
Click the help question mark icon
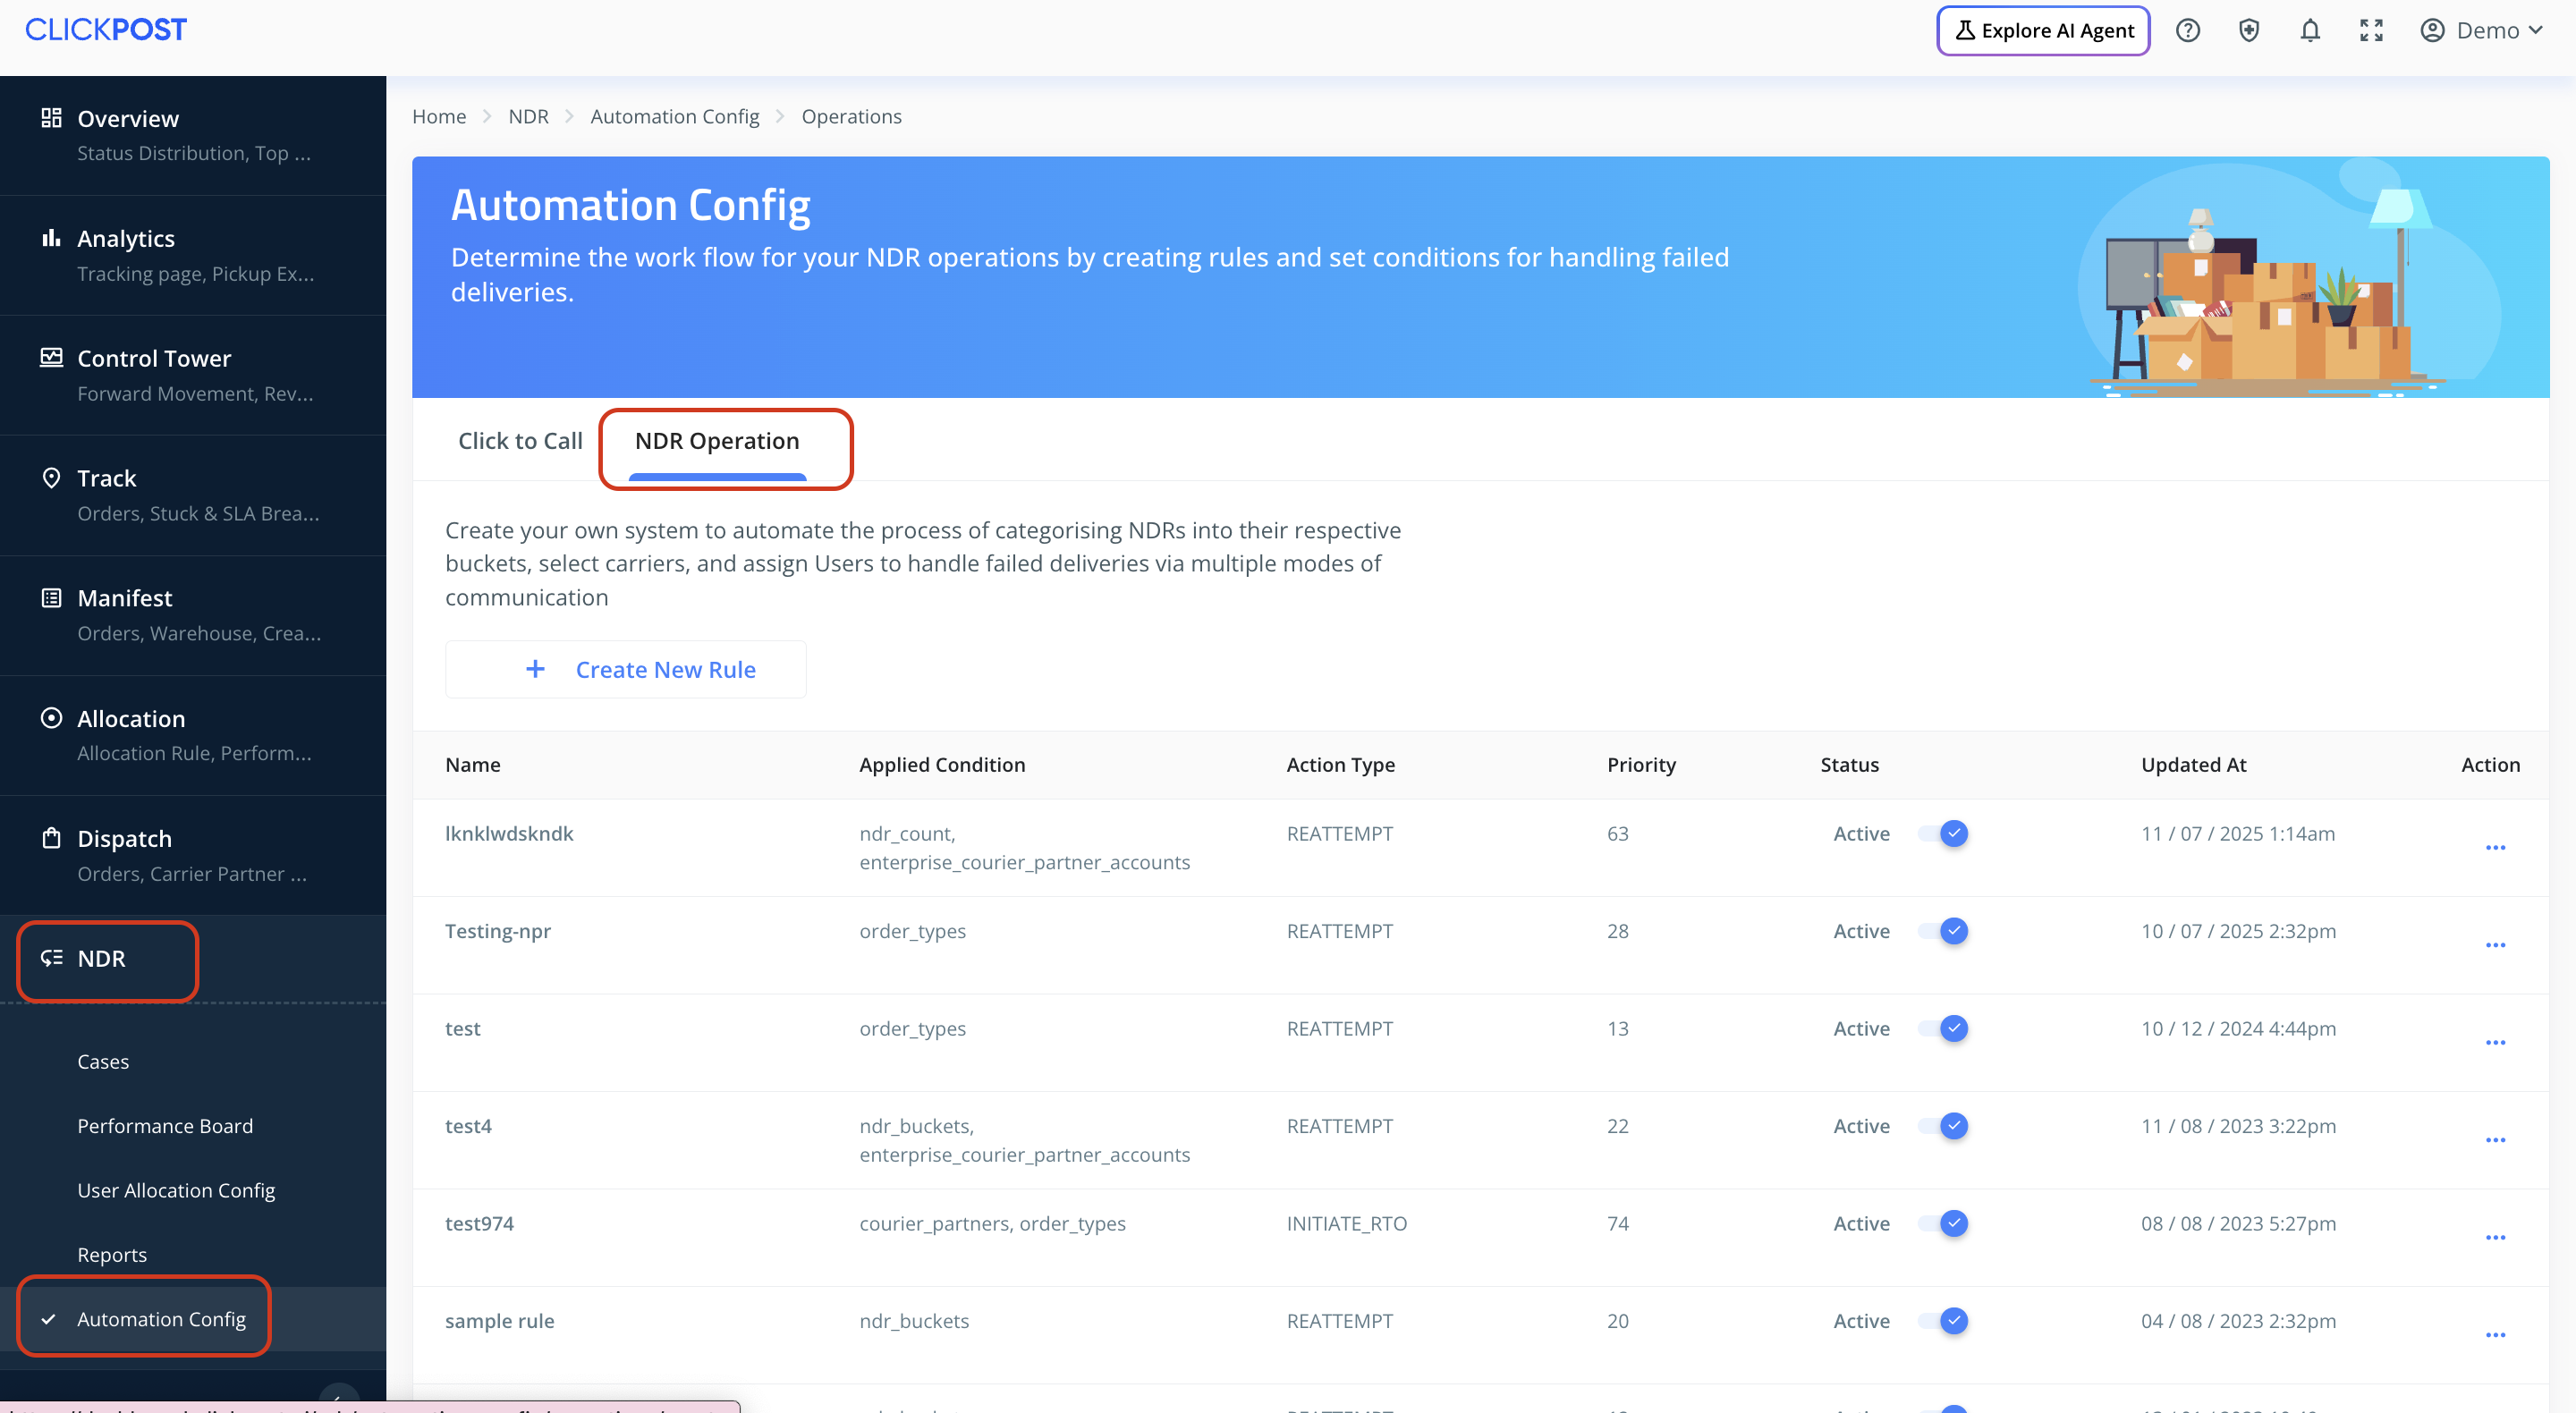point(2187,31)
